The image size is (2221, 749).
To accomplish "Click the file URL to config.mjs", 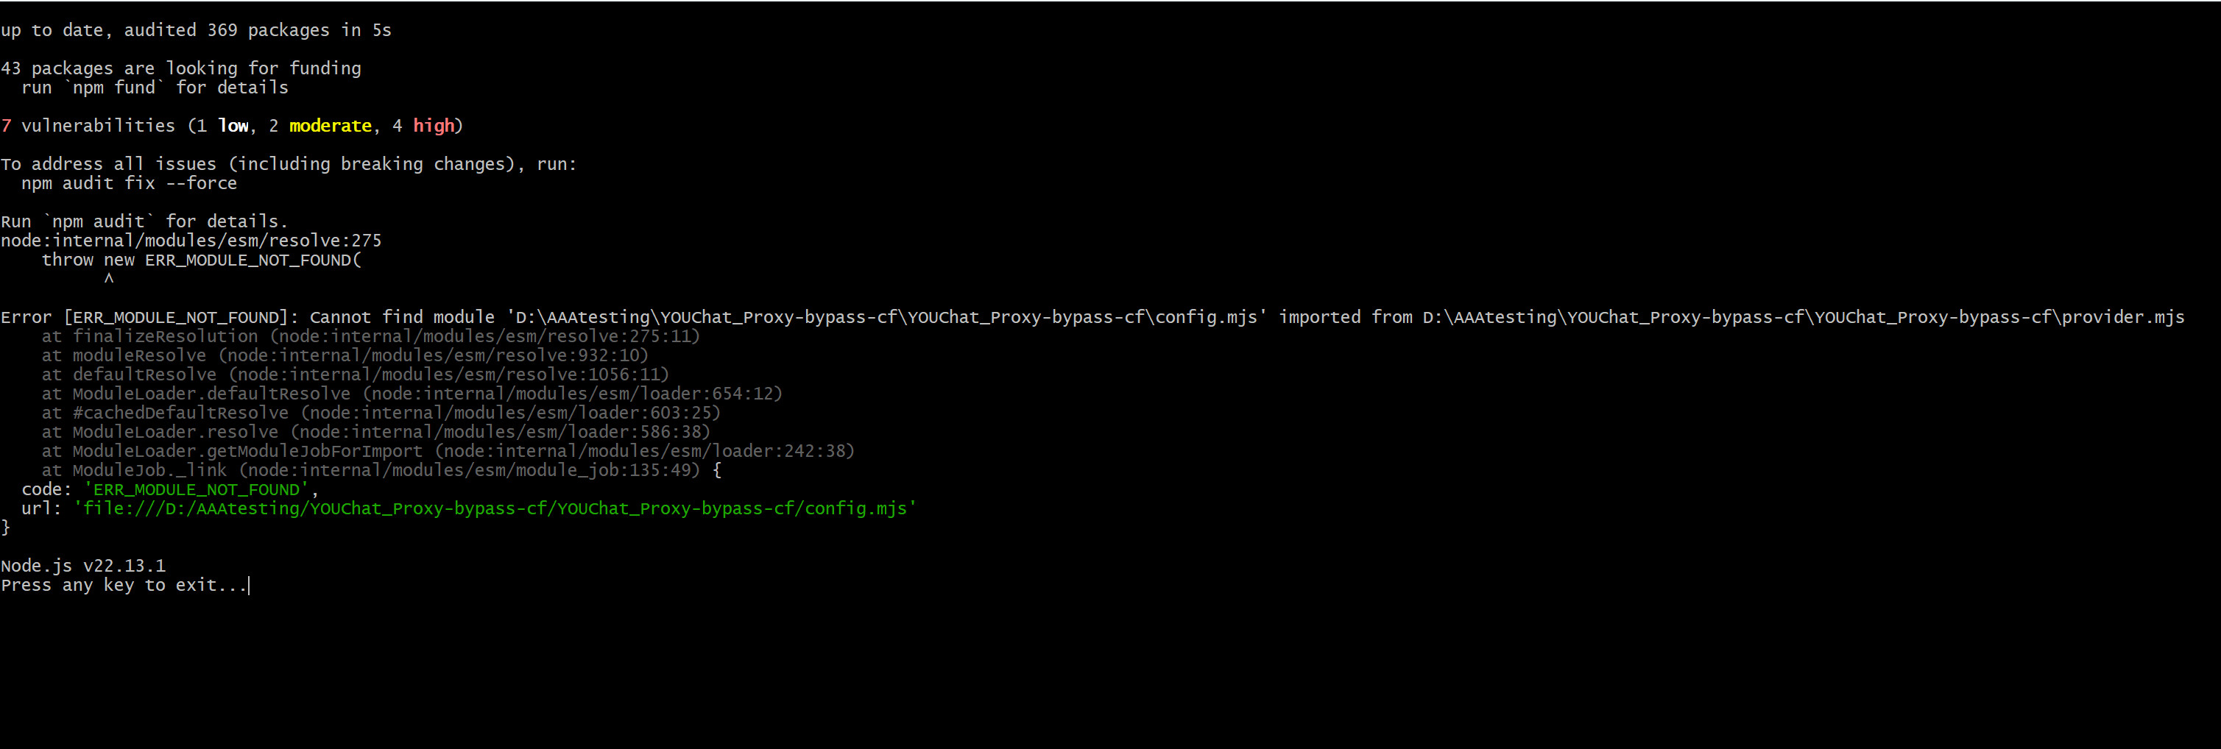I will (x=495, y=508).
